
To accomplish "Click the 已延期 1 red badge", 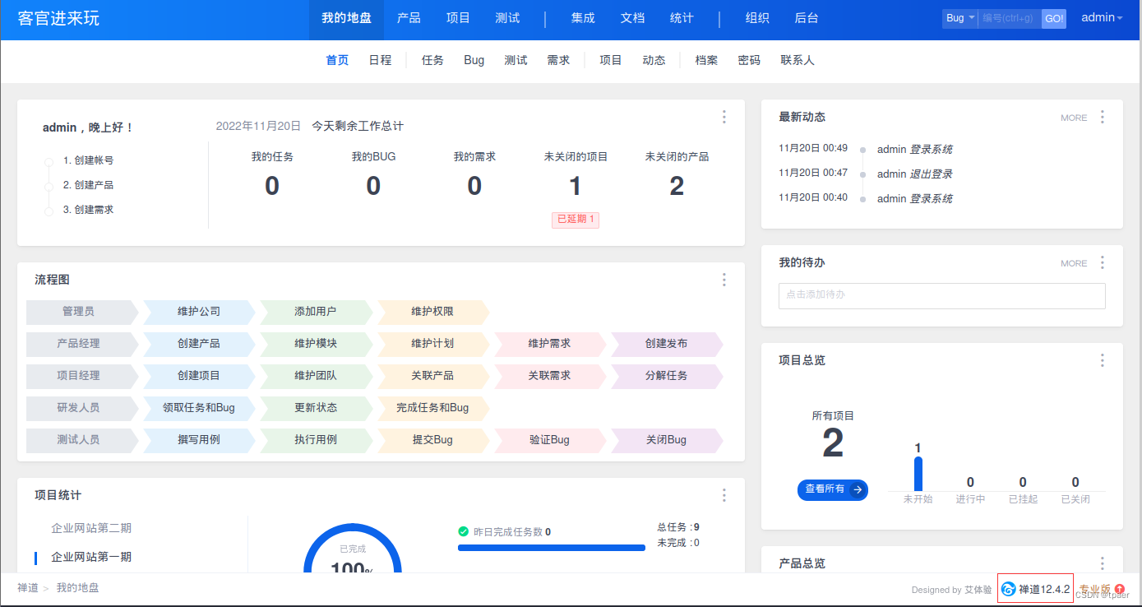I will pyautogui.click(x=576, y=220).
